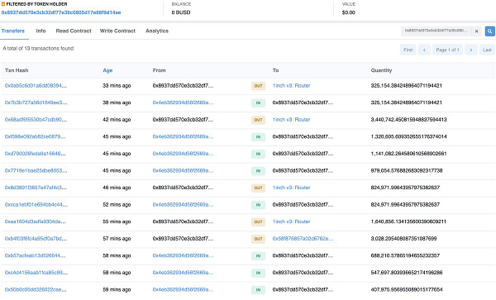Screen dimensions: 496x300
Task: Click the $0.00 value text
Action: click(348, 12)
